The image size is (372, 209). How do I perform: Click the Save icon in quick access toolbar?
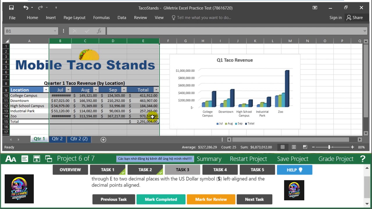(x=11, y=8)
